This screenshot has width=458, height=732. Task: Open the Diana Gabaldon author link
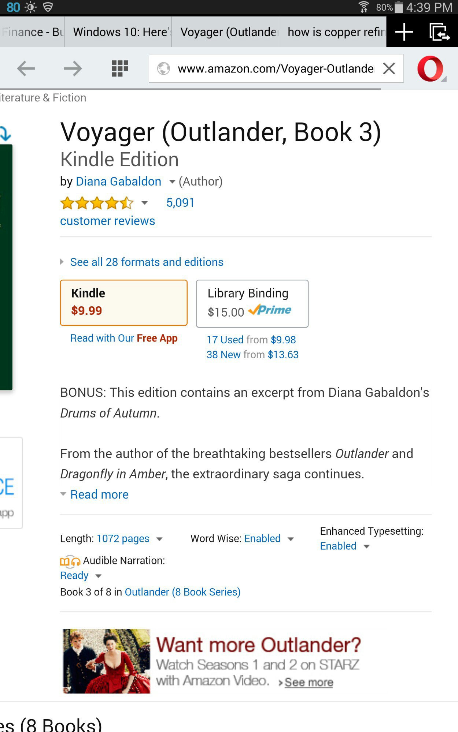(x=118, y=182)
